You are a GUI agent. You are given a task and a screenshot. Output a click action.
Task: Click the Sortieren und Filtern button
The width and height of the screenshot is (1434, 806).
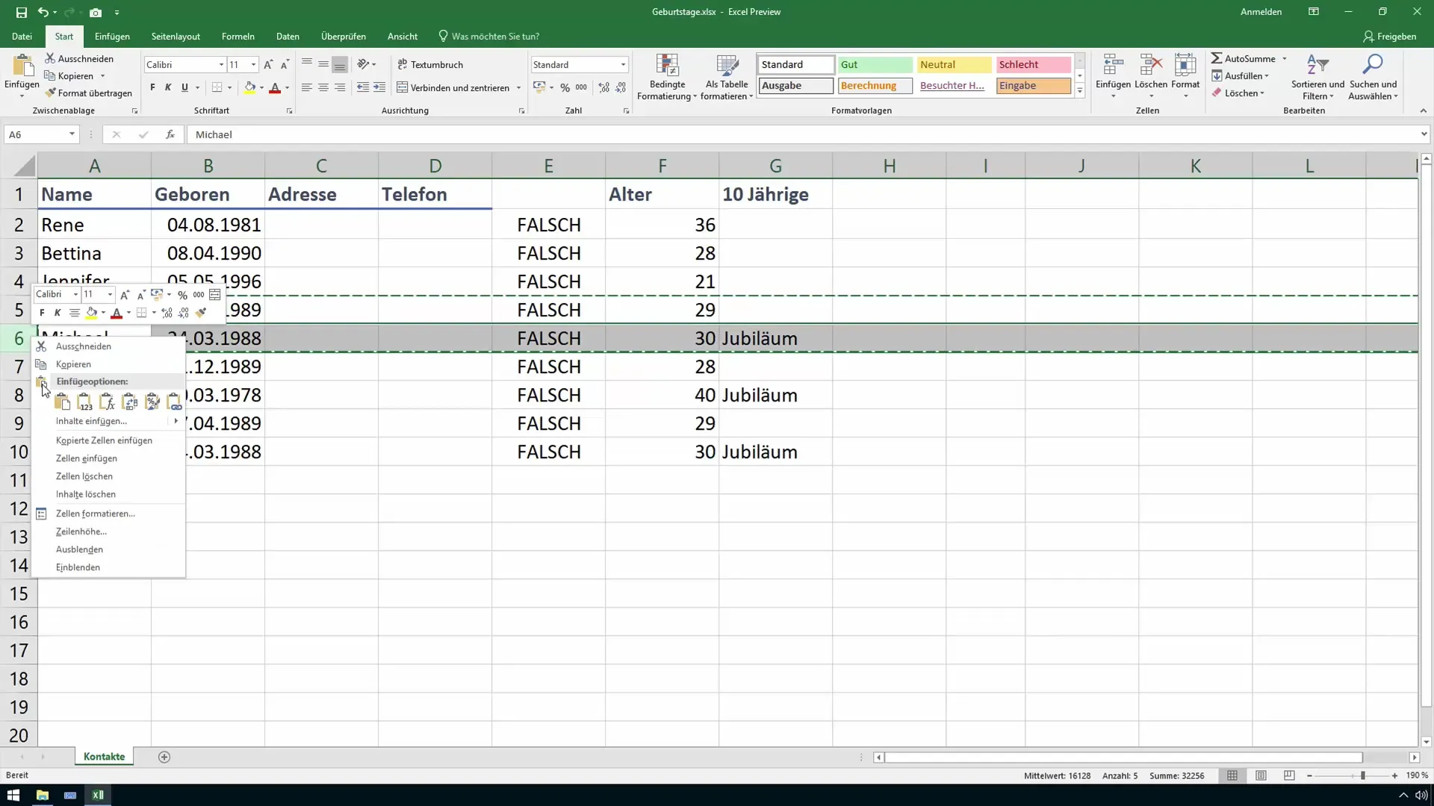pyautogui.click(x=1317, y=77)
